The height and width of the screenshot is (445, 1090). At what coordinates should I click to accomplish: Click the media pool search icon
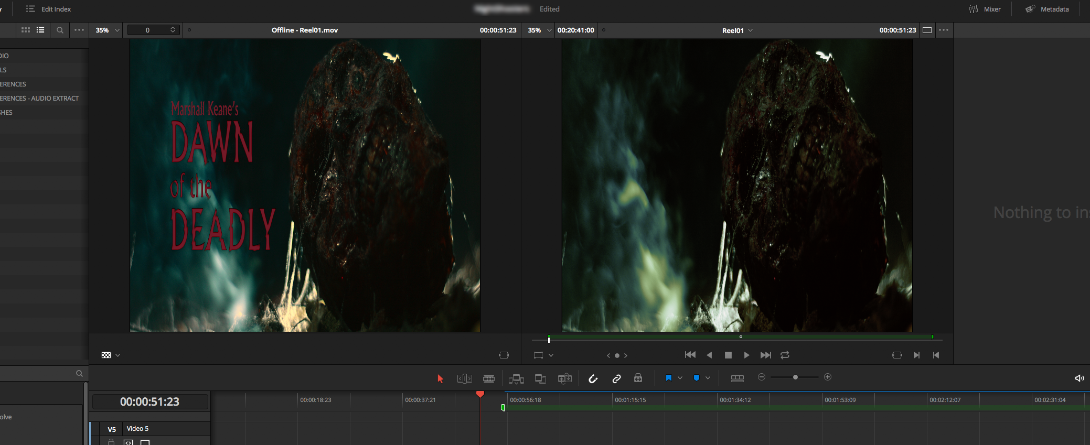pos(60,30)
